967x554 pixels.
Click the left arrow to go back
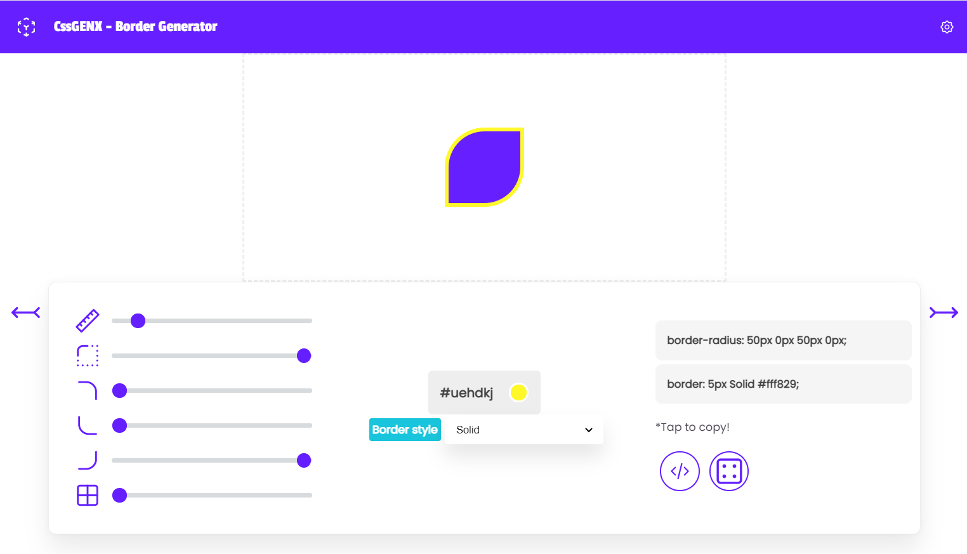click(25, 312)
